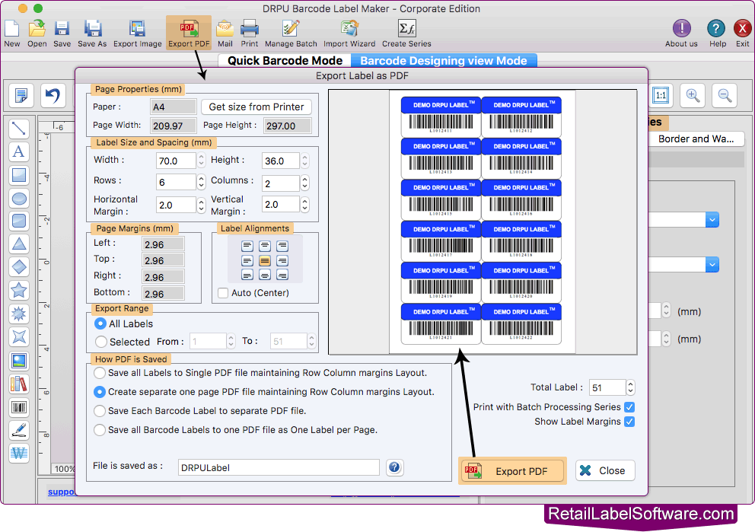Viewport: 755px width, 532px height.
Task: Click the 1:1 zoom icon
Action: point(660,95)
